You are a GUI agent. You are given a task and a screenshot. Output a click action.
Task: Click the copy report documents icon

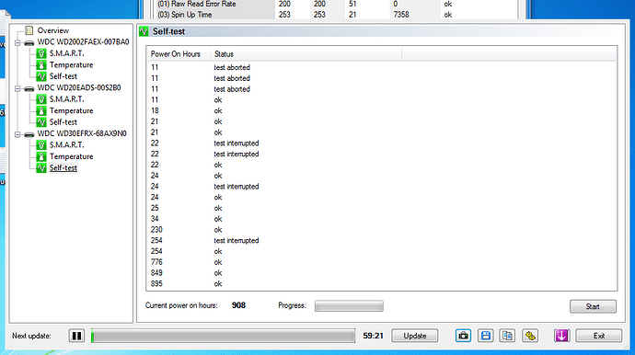pyautogui.click(x=507, y=336)
